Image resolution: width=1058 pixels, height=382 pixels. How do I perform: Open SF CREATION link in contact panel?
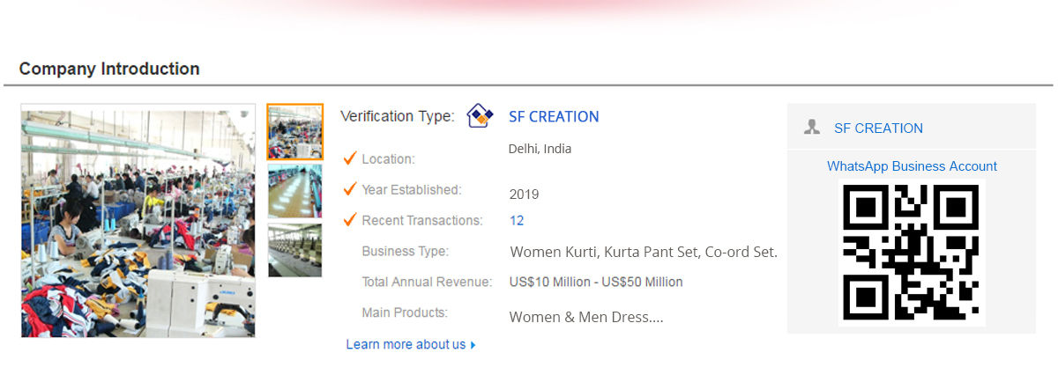[x=878, y=128]
